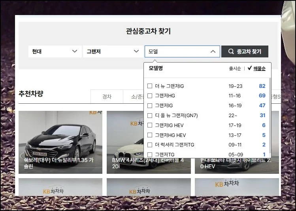296x211 pixels.
Task: Click the checkmark icon beside 매물순
Action: coord(249,68)
